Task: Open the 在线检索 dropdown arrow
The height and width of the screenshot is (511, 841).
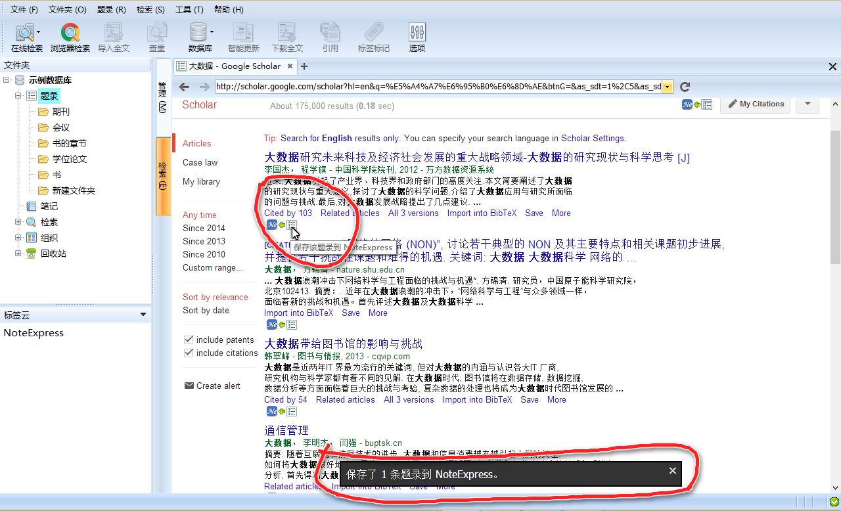Action: (x=39, y=32)
